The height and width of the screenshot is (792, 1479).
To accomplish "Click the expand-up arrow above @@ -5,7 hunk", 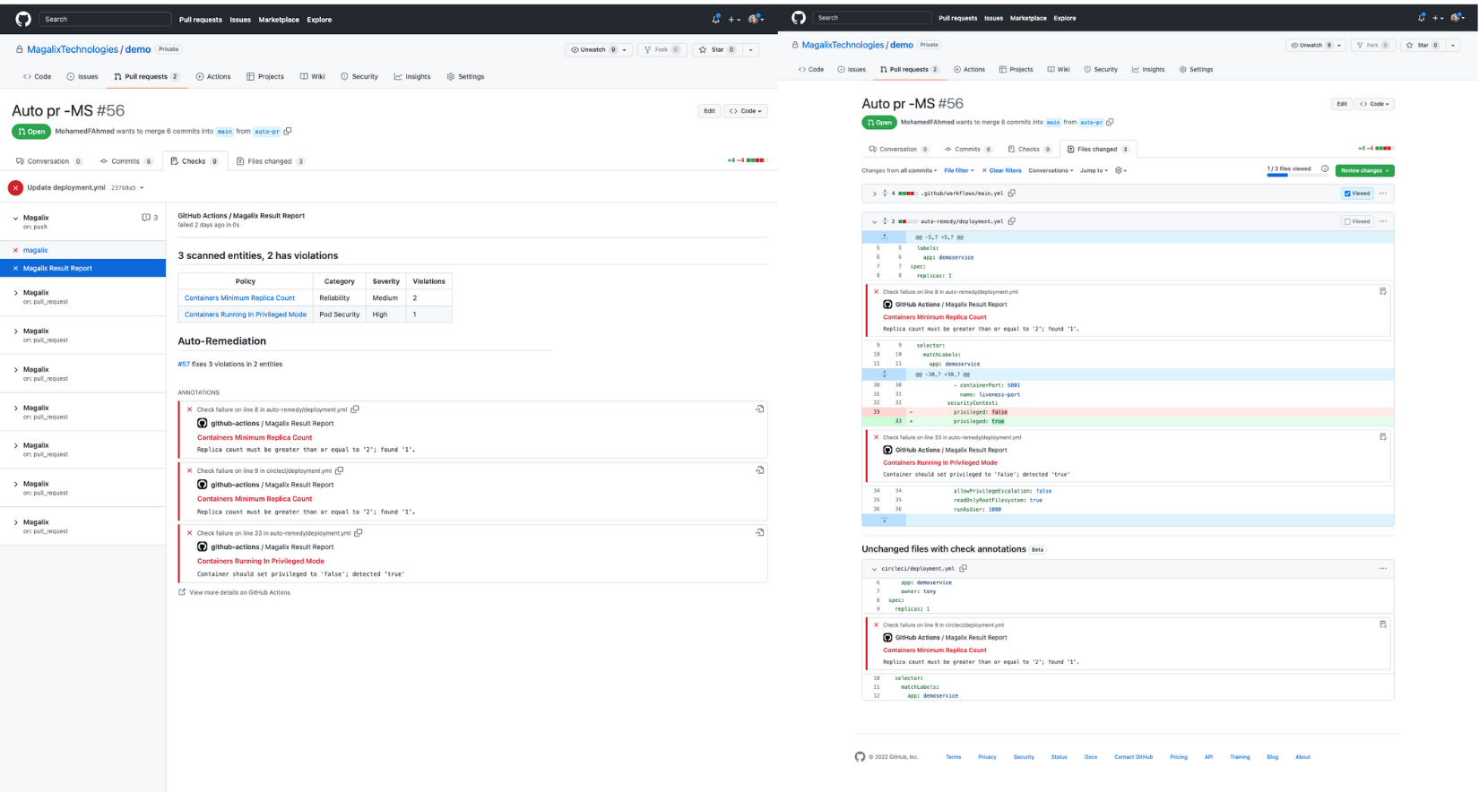I will 884,237.
